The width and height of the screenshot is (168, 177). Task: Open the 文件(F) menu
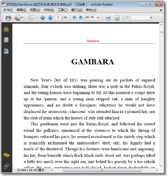click(8, 10)
